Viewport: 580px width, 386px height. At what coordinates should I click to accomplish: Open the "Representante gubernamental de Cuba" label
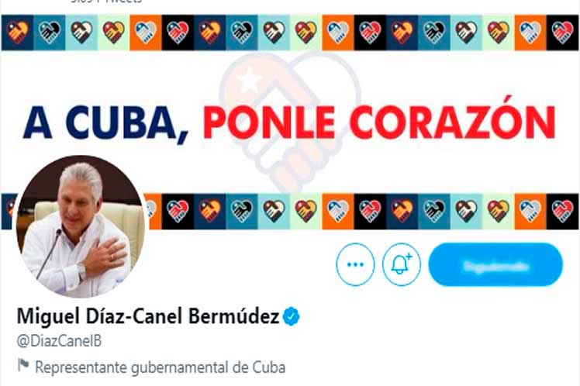coord(161,367)
